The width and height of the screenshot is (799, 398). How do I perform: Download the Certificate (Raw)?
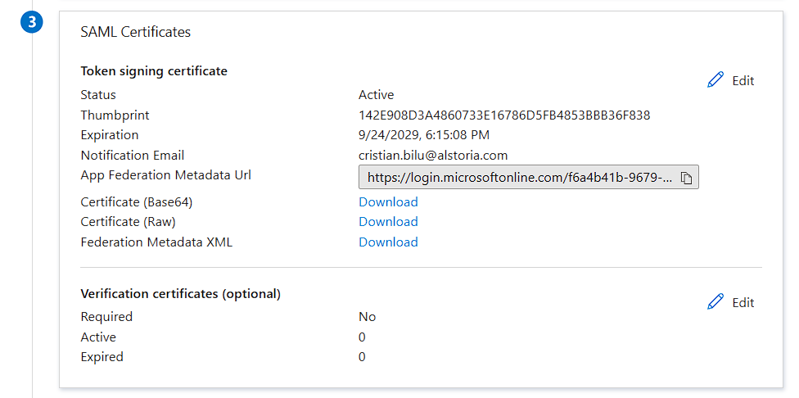pyautogui.click(x=388, y=222)
